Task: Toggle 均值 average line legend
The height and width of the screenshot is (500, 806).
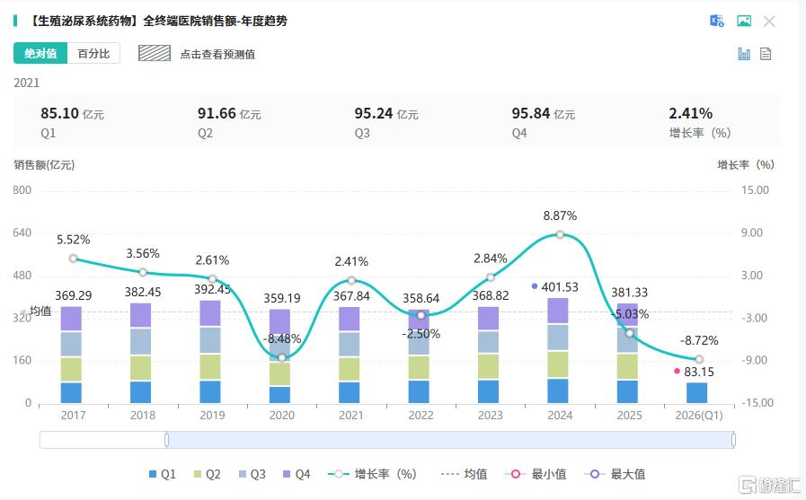Action: coord(464,474)
